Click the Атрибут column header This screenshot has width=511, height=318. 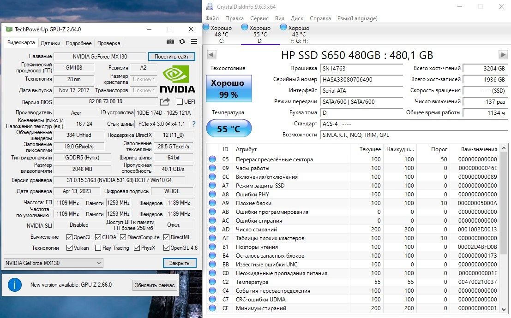click(291, 149)
